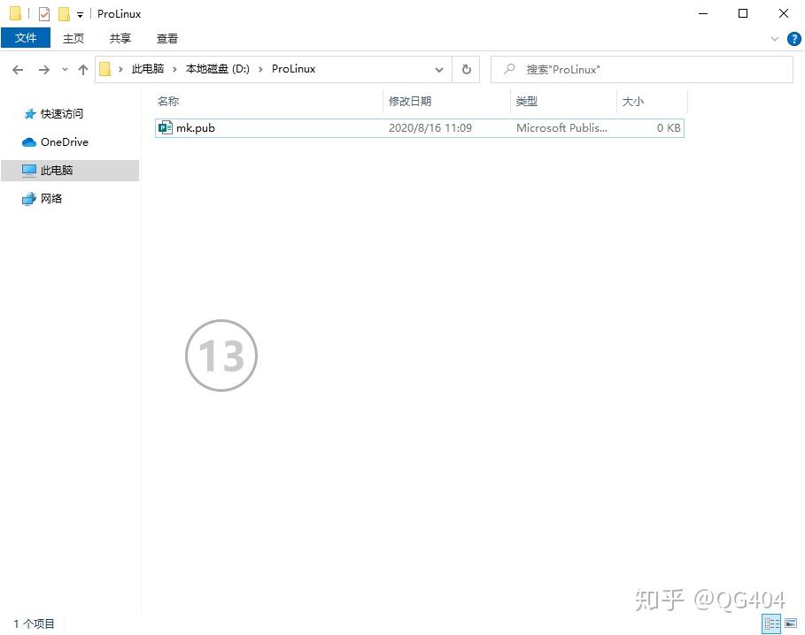Click the New Folder icon in title bar
Image resolution: width=805 pixels, height=635 pixels.
pos(64,14)
